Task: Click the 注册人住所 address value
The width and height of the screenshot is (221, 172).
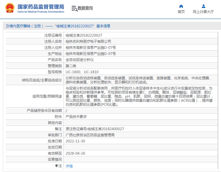Action: pos(91,48)
